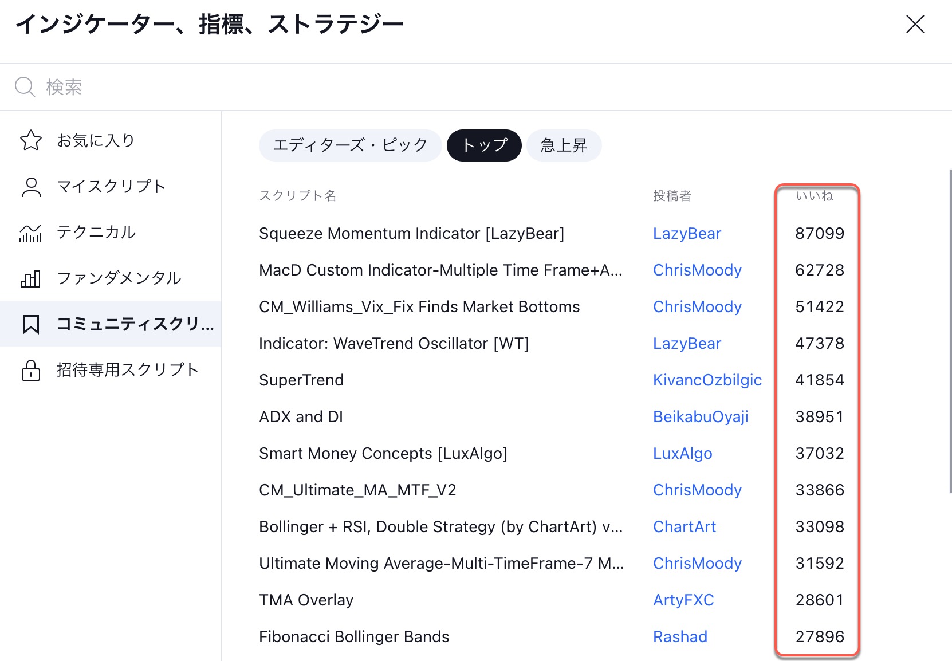Click the 31592 likes count
This screenshot has width=952, height=661.
click(x=820, y=564)
